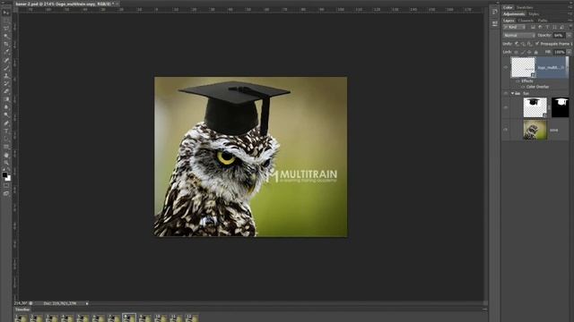Select timeline frame 1
The image size is (574, 322).
(x=21, y=318)
